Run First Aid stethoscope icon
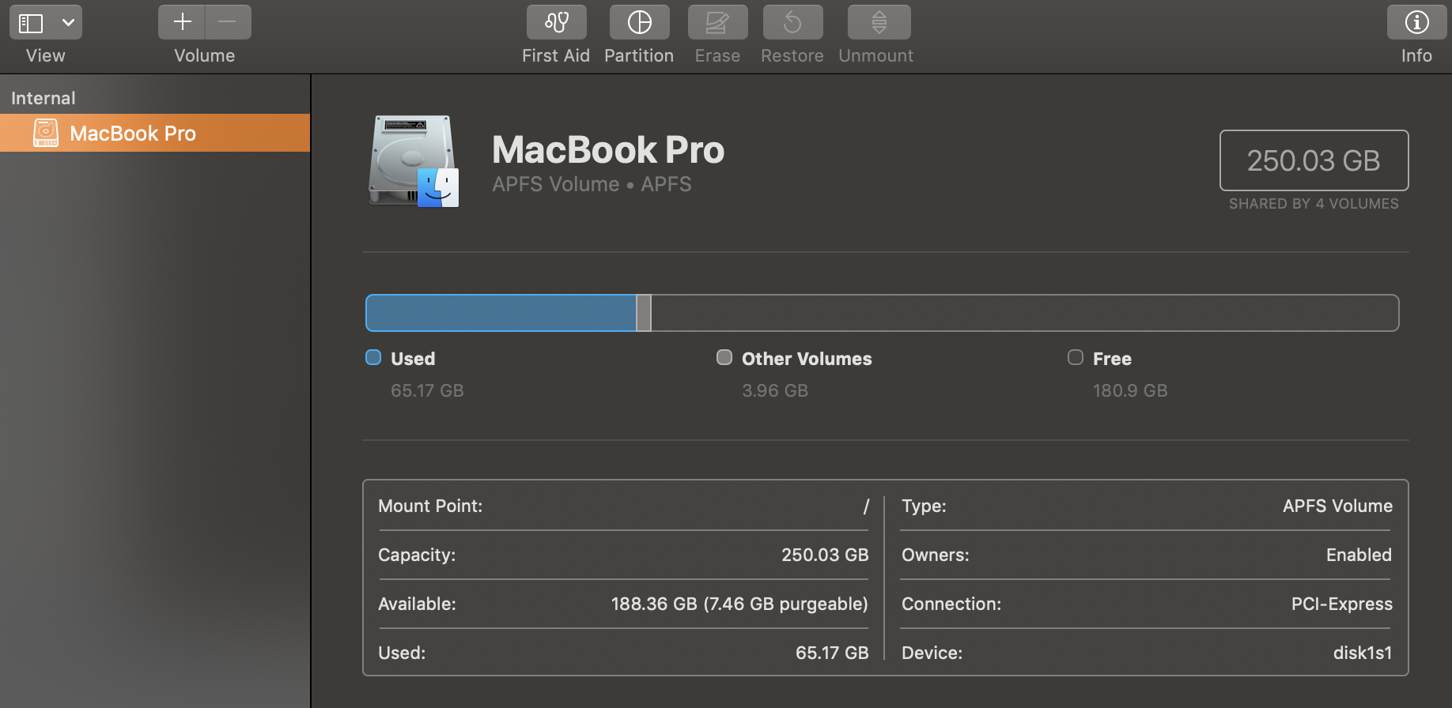 pyautogui.click(x=557, y=22)
